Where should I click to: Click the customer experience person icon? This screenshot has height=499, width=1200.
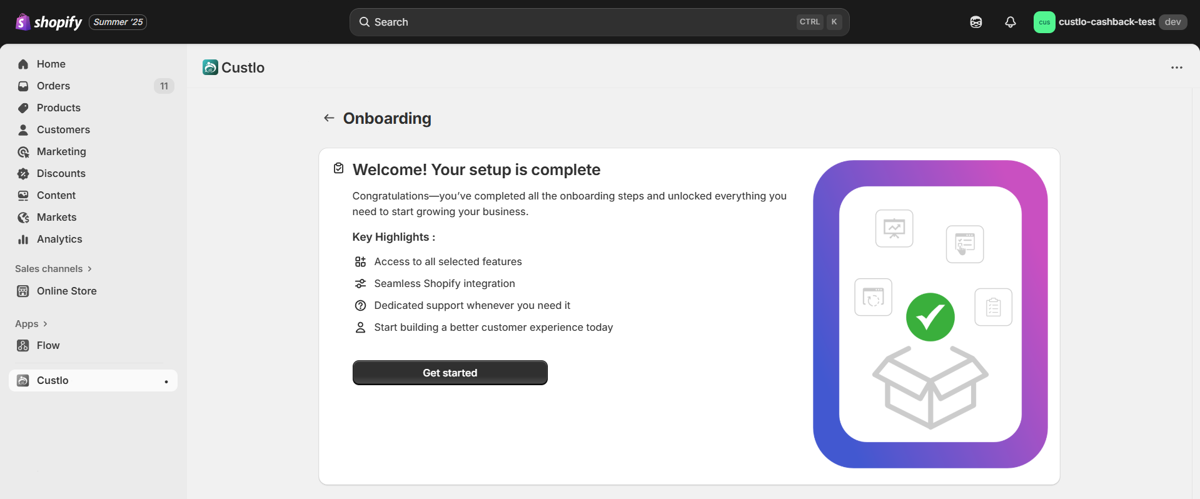pyautogui.click(x=360, y=327)
